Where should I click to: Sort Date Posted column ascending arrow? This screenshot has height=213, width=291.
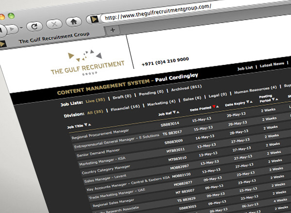pos(217,106)
